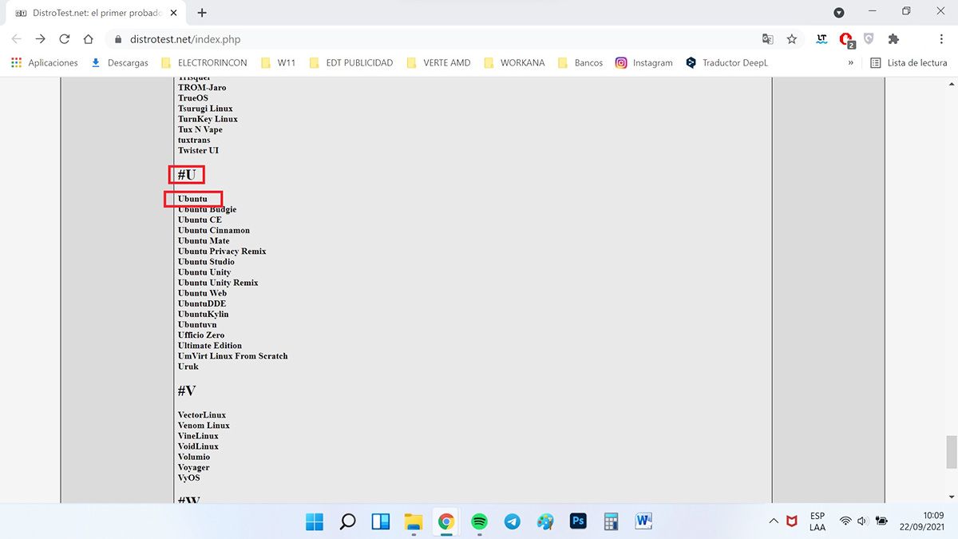Open the Bancos bookmark folder
Image resolution: width=958 pixels, height=539 pixels.
point(580,63)
